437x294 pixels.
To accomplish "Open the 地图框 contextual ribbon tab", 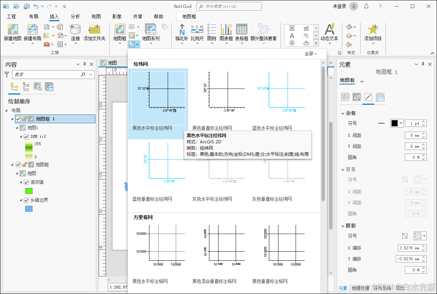I will click(189, 16).
